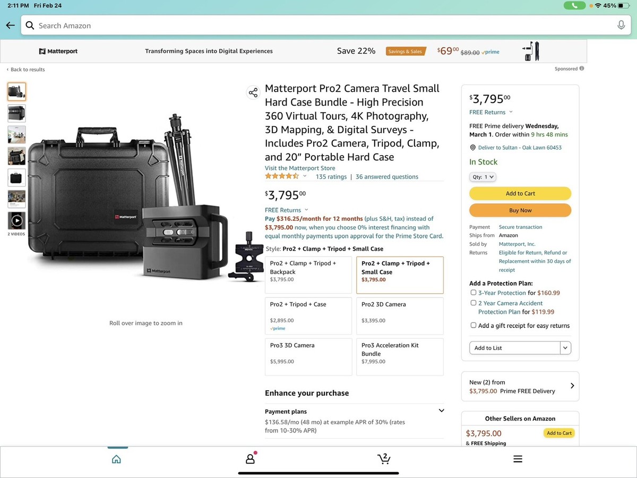Image resolution: width=637 pixels, height=478 pixels.
Task: Tap the back arrow beside search bar
Action: click(10, 25)
